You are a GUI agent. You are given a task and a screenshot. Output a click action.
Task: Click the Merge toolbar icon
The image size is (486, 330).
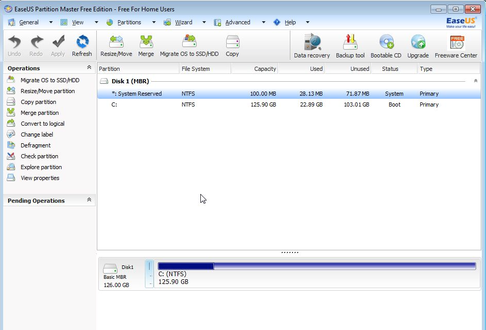146,46
